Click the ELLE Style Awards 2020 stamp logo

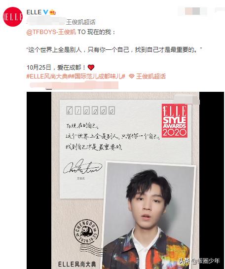pos(175,120)
